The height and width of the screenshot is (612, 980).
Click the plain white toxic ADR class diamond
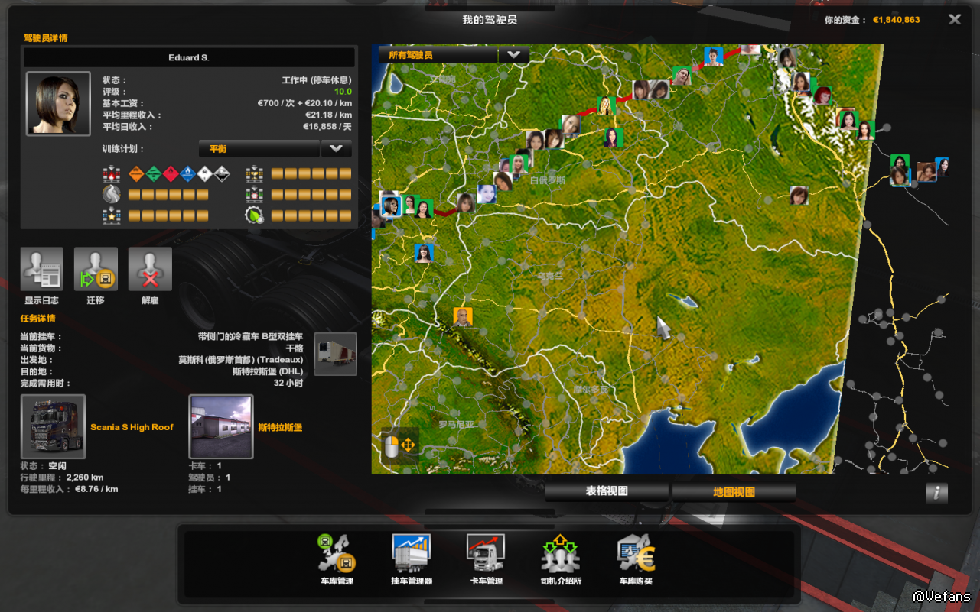point(204,174)
